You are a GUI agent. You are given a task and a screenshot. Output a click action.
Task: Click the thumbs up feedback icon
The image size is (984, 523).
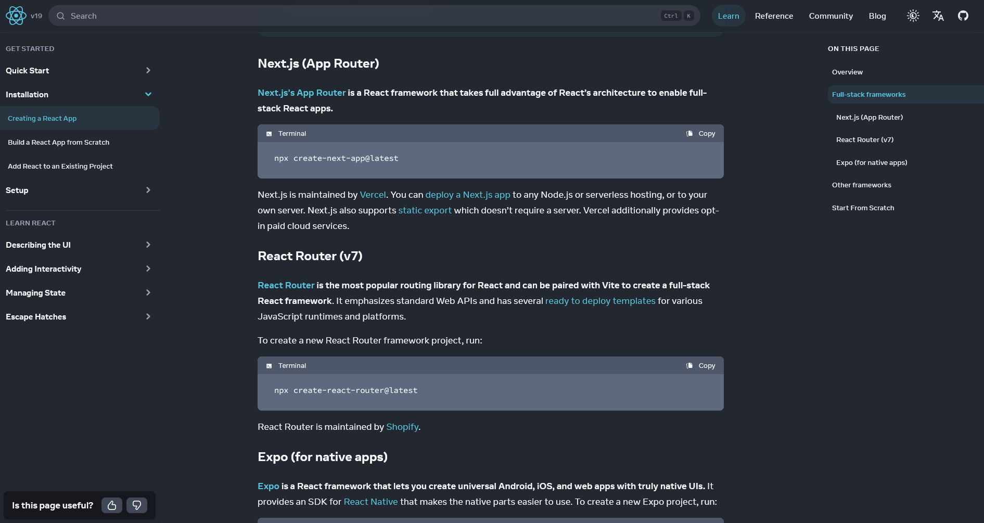(112, 505)
